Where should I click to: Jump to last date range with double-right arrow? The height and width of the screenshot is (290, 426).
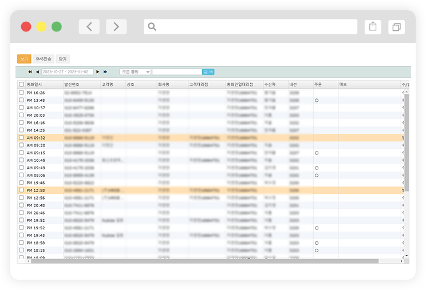point(105,72)
